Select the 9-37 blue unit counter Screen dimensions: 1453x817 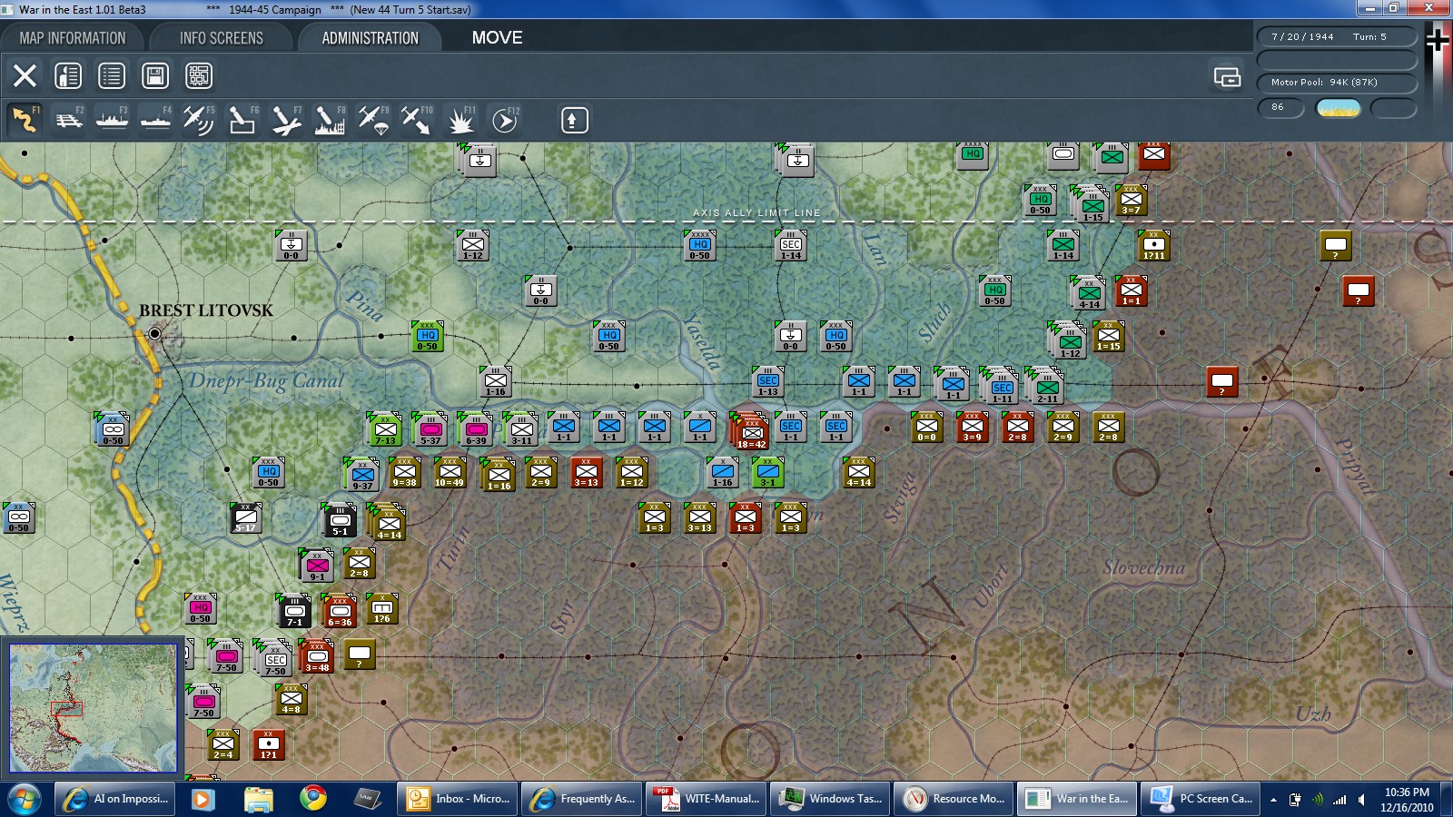pyautogui.click(x=361, y=474)
